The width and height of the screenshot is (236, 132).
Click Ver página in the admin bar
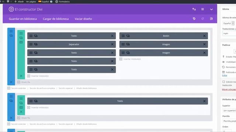(x=31, y=1)
